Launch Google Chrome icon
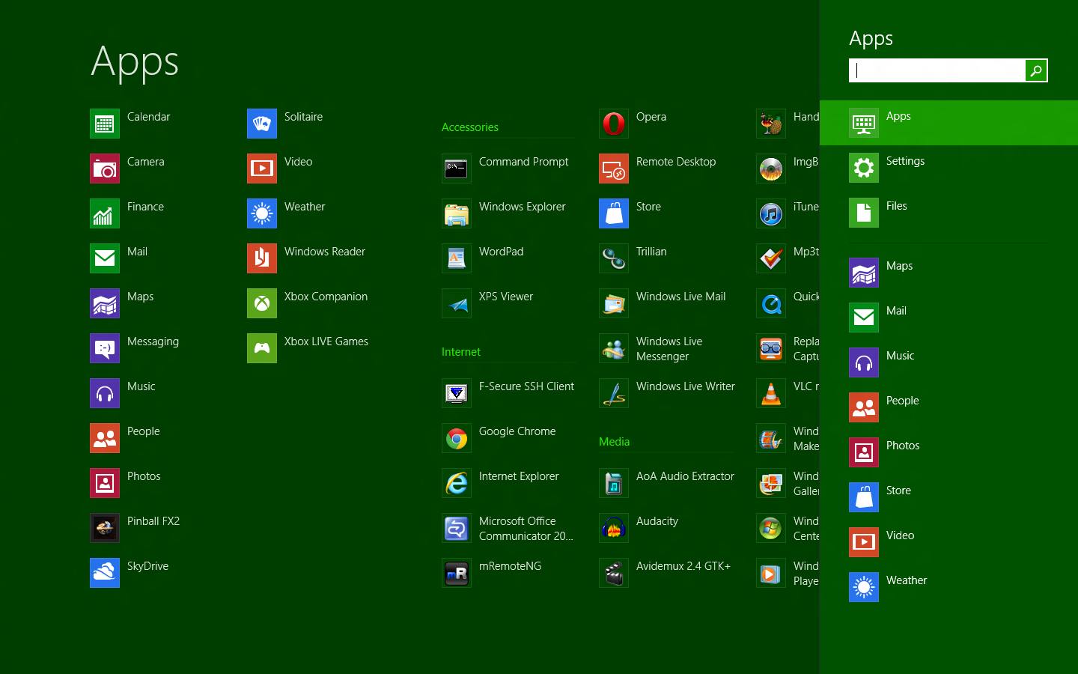The width and height of the screenshot is (1078, 674). tap(457, 438)
